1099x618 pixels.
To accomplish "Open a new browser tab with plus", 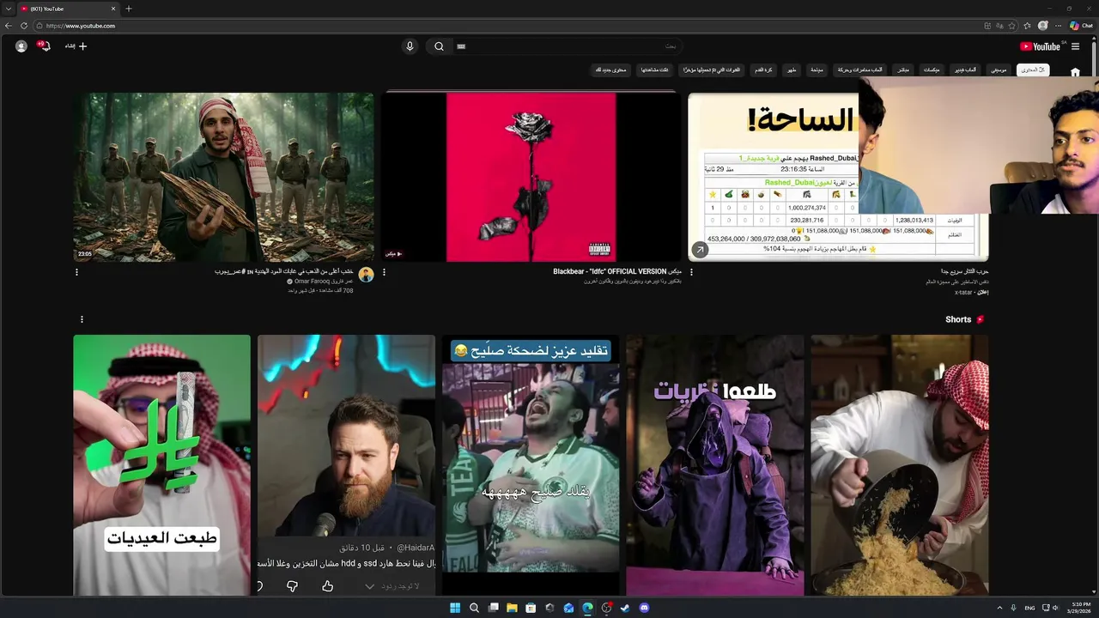I will pyautogui.click(x=129, y=9).
